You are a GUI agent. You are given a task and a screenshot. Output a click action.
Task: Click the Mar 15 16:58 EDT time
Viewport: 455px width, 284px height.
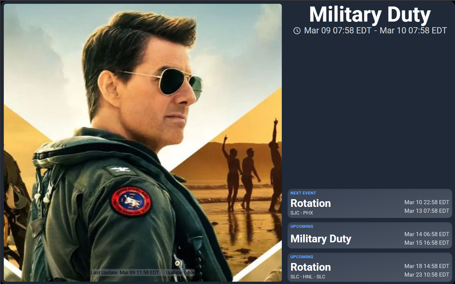coord(427,243)
